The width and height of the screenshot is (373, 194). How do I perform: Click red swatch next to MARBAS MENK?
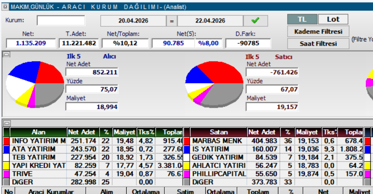click(187, 141)
